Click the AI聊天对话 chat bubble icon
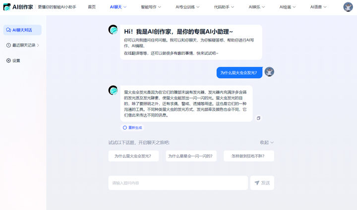 (8, 30)
